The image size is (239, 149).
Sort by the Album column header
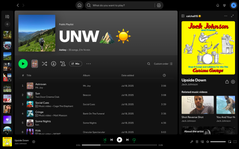point(86,75)
